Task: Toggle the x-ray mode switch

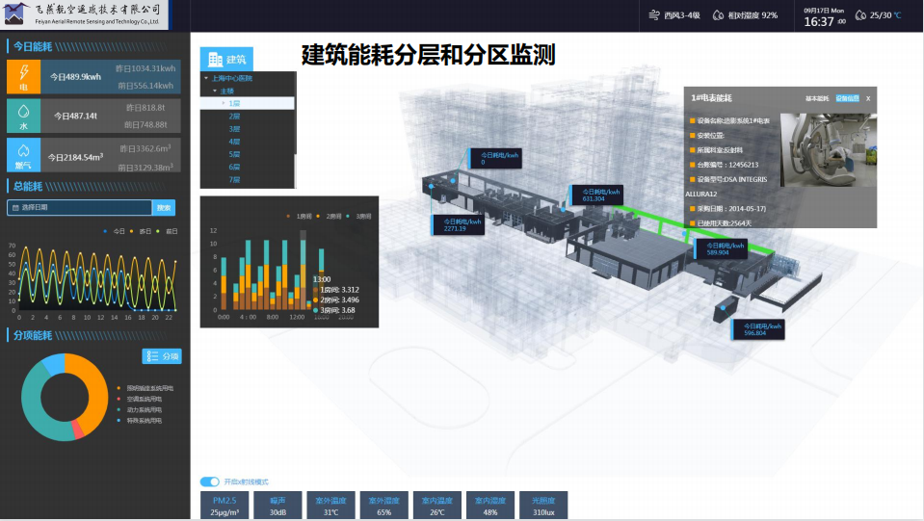Action: pos(209,482)
